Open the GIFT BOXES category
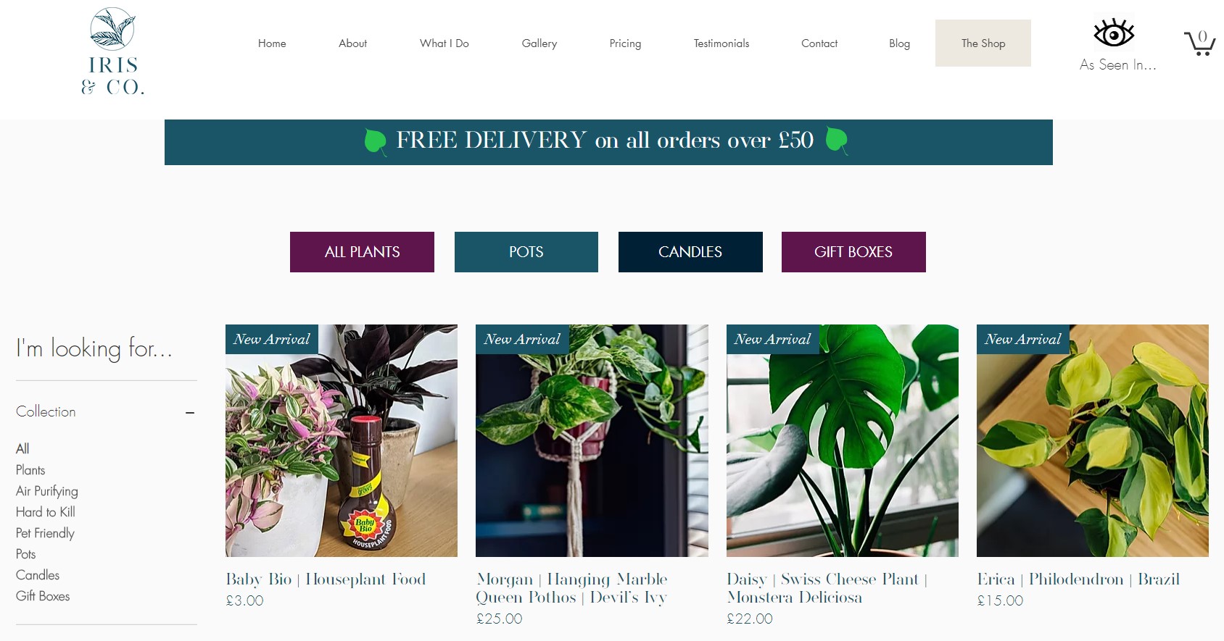The width and height of the screenshot is (1224, 641). click(x=853, y=252)
